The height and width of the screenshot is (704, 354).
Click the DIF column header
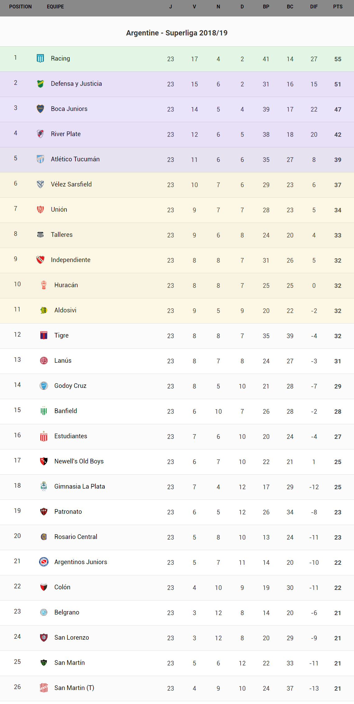[314, 7]
